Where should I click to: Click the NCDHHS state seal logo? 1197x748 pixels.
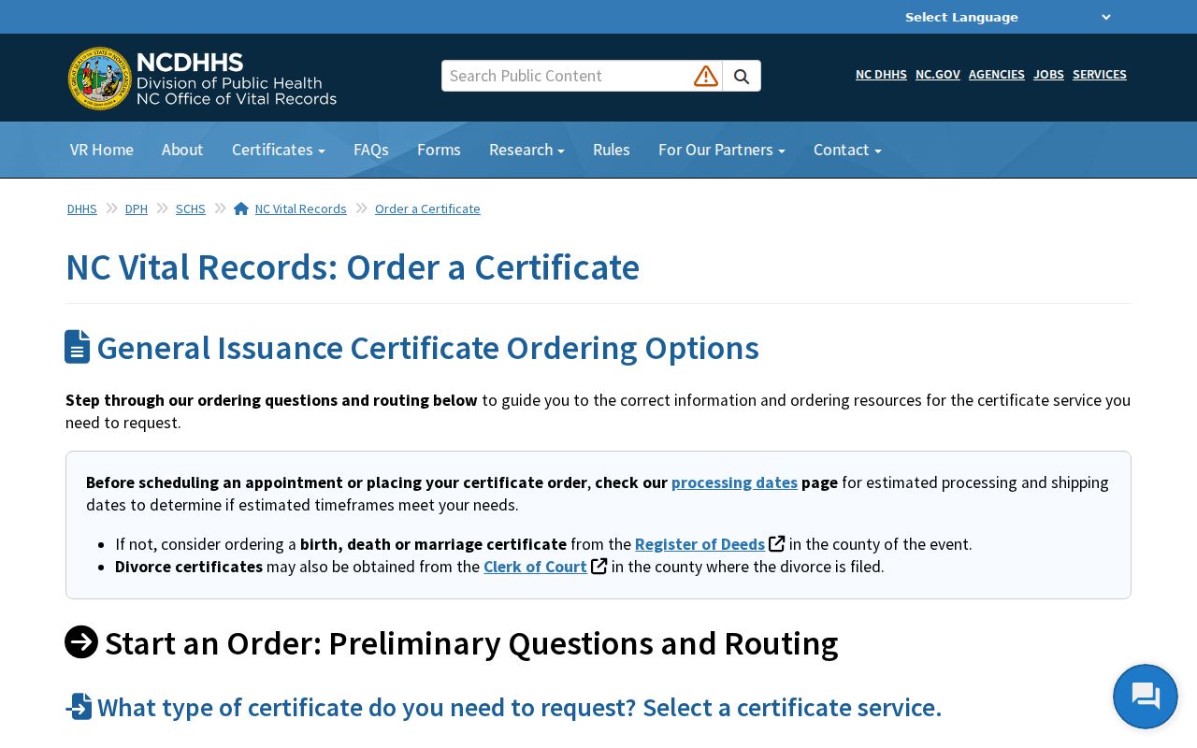100,79
